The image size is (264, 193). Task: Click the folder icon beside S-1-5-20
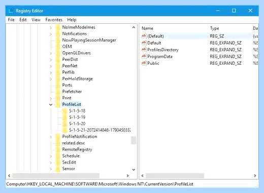64,124
